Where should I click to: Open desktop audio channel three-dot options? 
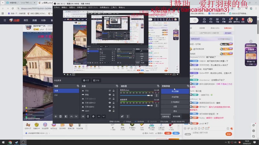click(x=157, y=106)
